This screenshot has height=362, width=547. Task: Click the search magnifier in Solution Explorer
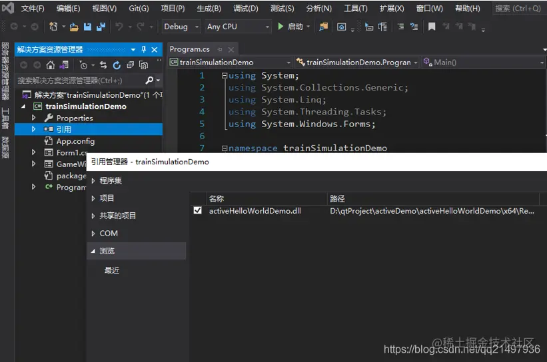coord(149,81)
